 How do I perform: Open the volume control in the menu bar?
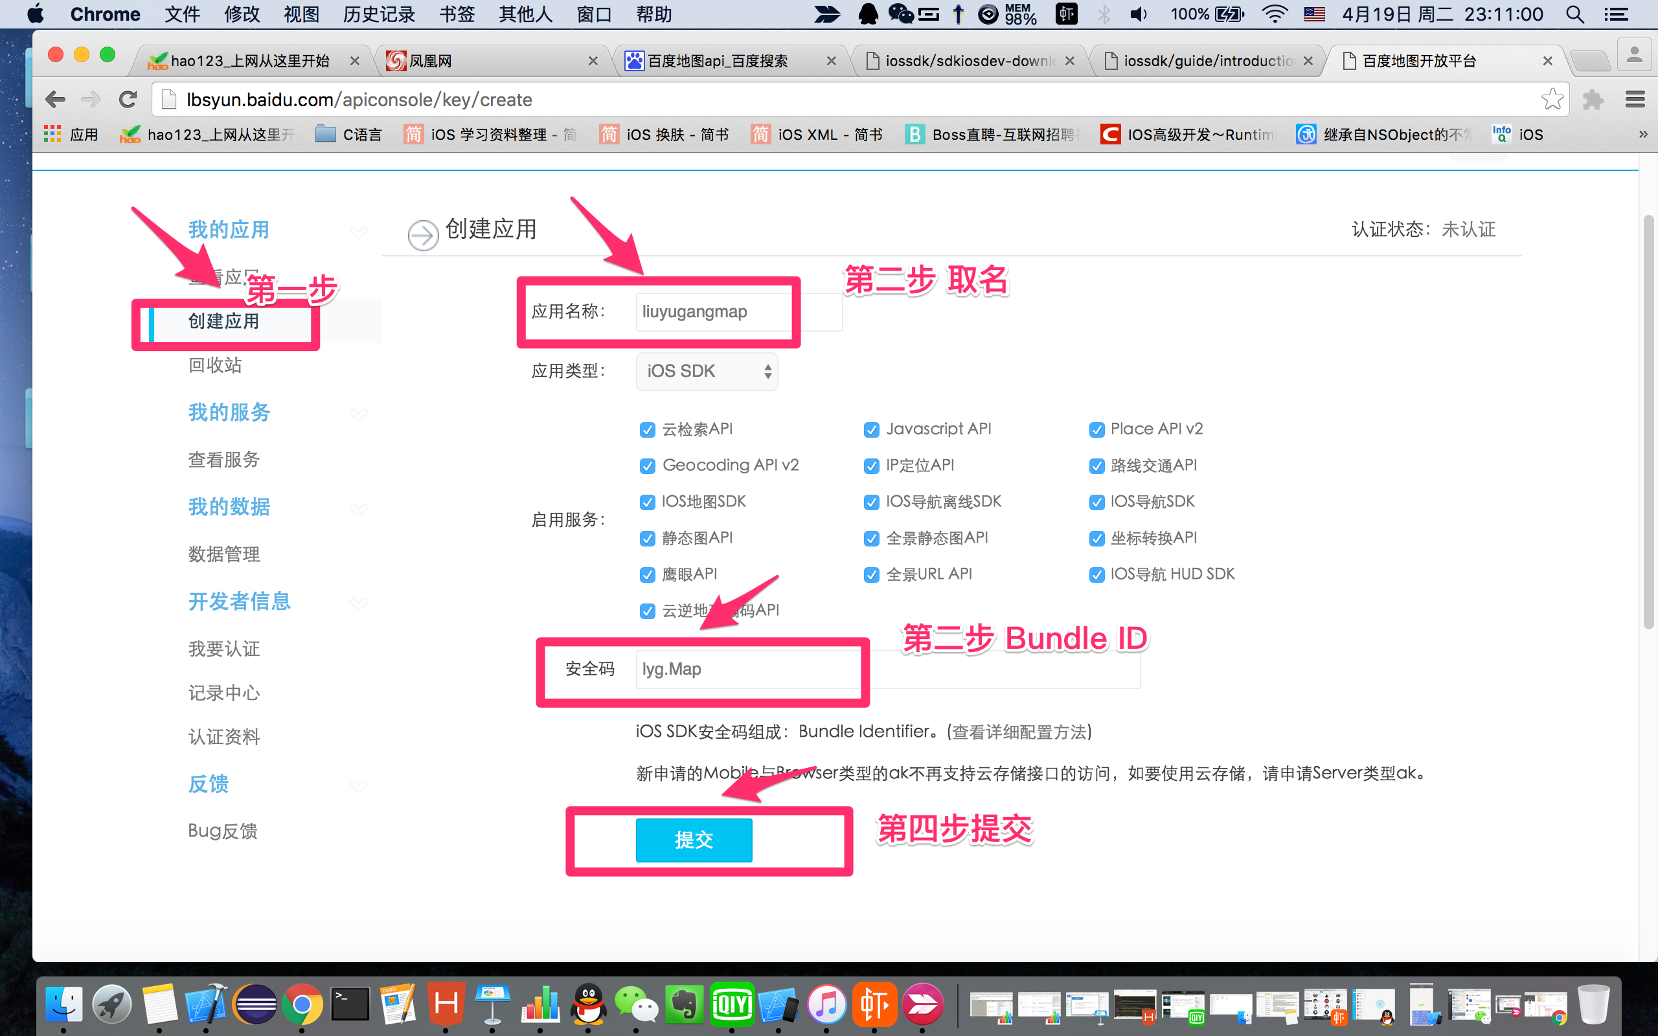(1138, 14)
